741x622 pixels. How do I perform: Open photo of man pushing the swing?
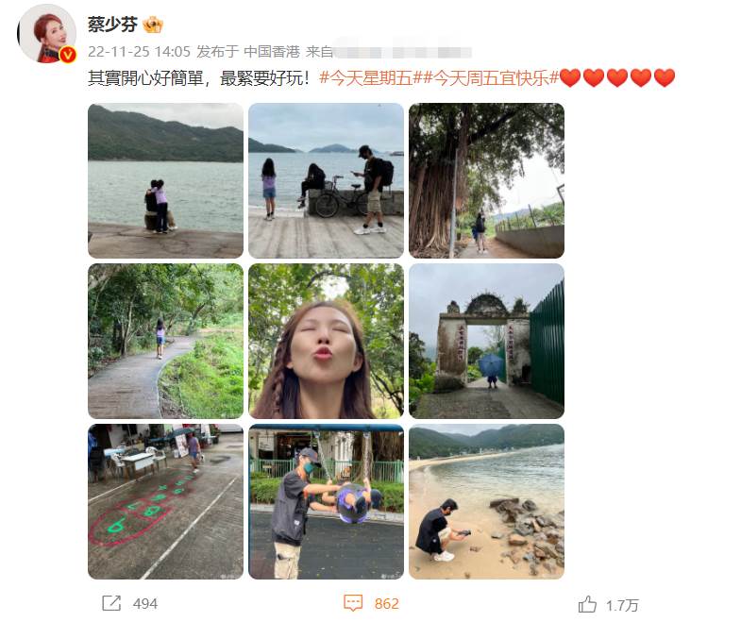click(326, 501)
